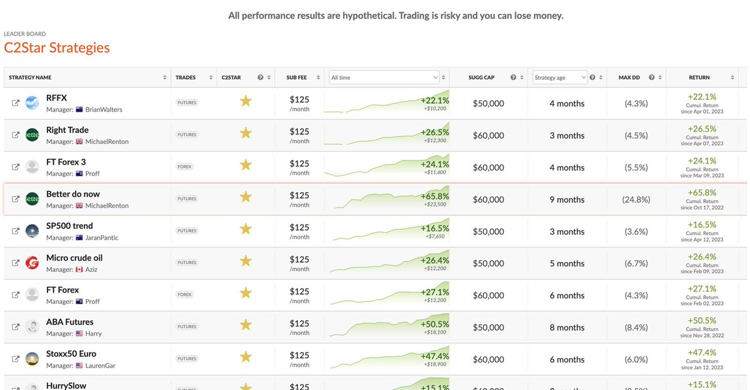Image resolution: width=750 pixels, height=390 pixels.
Task: Click the RFFX performance chart showing +22.1%
Action: pos(387,102)
